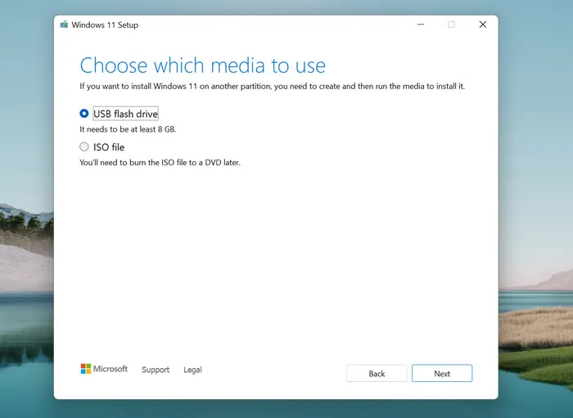Go back with the Back button

click(377, 373)
